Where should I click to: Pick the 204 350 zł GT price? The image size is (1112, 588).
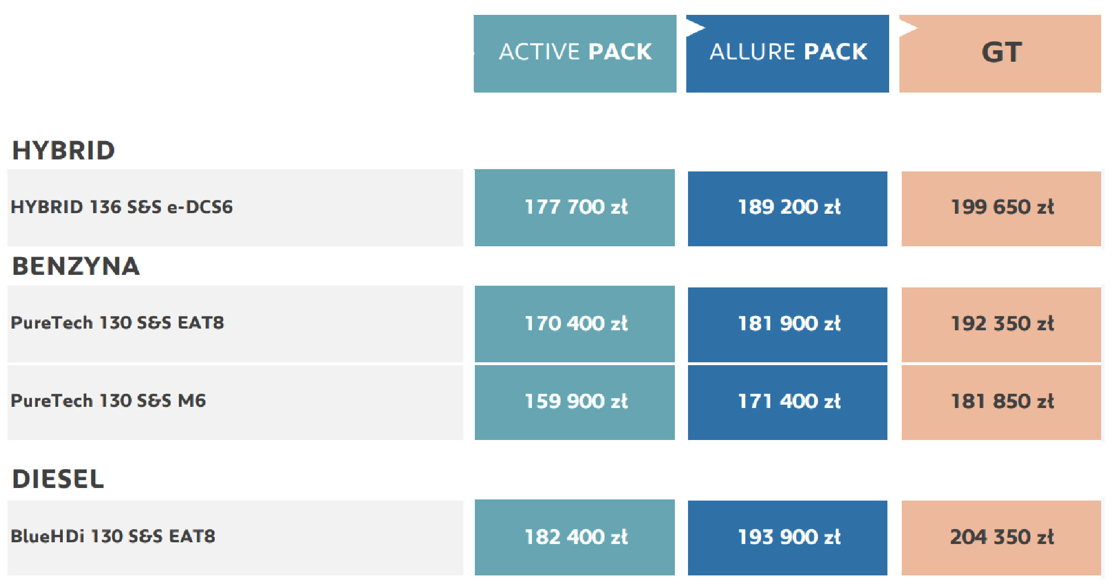pyautogui.click(x=1001, y=537)
